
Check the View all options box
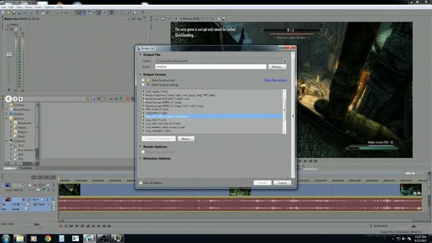pyautogui.click(x=141, y=183)
